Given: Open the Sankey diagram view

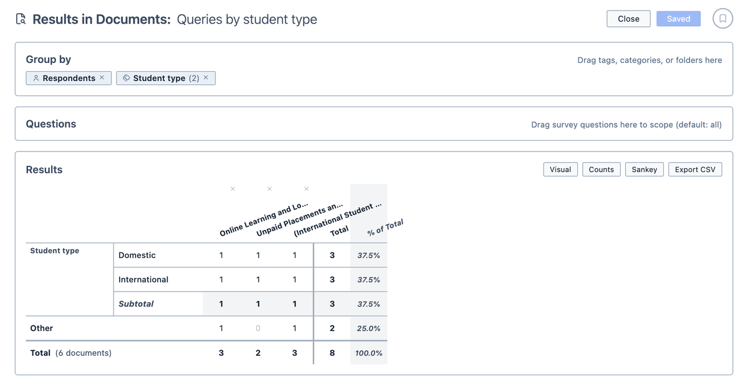Looking at the screenshot, I should (x=645, y=170).
